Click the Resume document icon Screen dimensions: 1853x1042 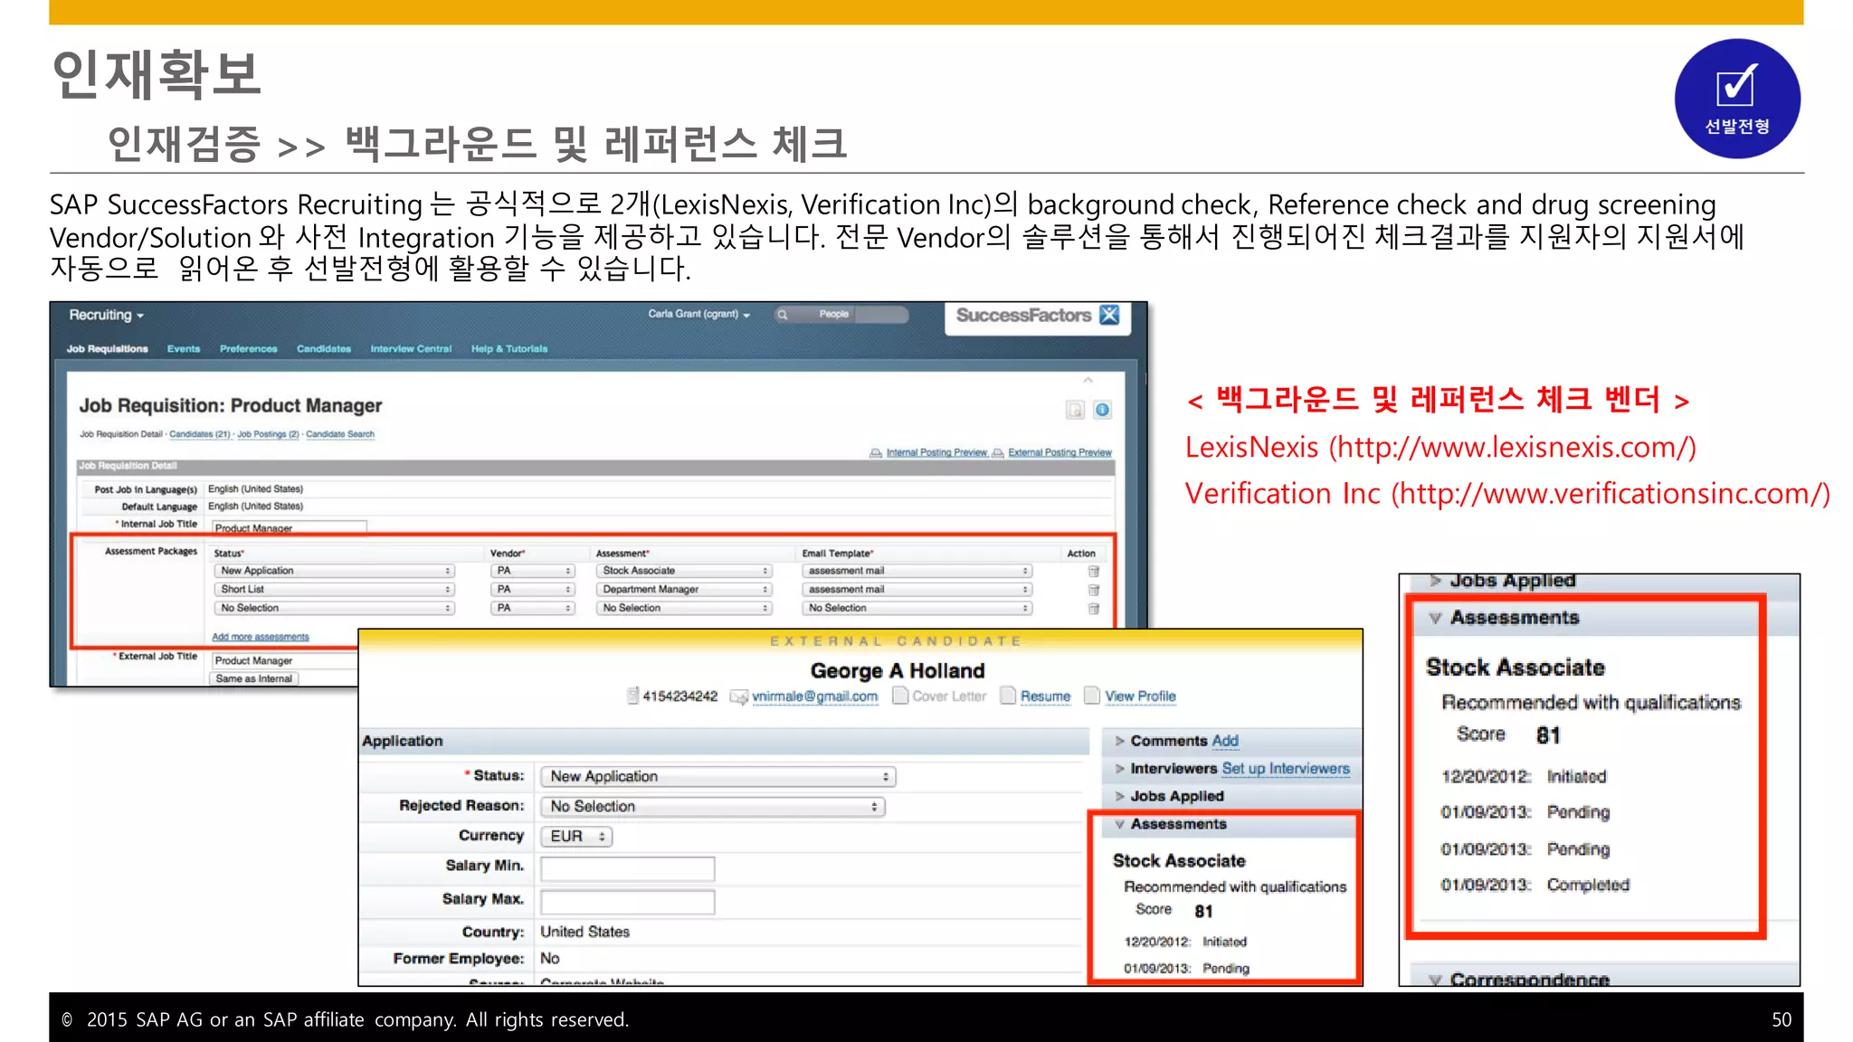tap(1008, 696)
